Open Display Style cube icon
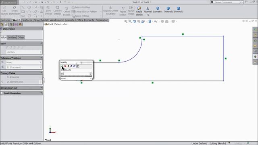The height and width of the screenshot is (145, 258). click(x=149, y=21)
